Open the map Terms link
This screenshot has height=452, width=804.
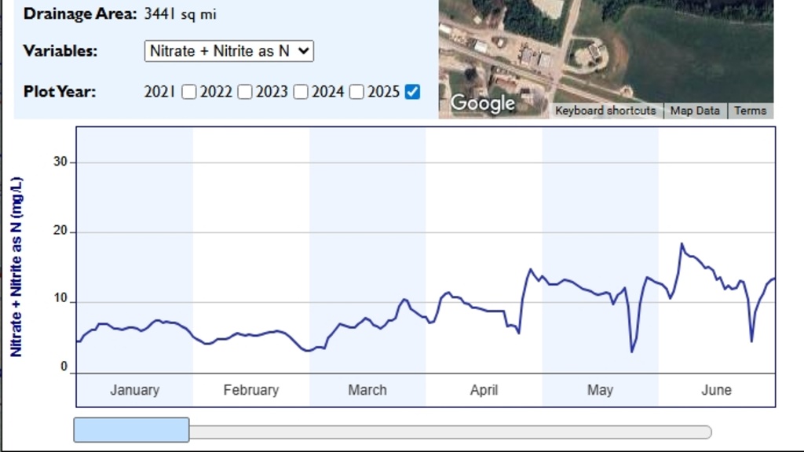(750, 111)
